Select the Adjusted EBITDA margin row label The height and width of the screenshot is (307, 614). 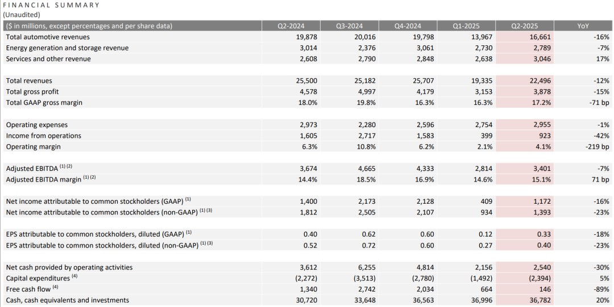click(51, 179)
